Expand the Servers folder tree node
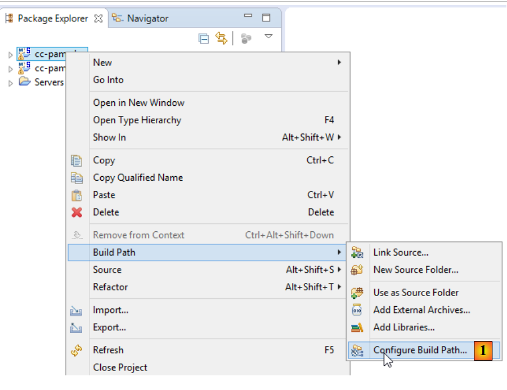Screen dimensions: 507x390 point(10,83)
